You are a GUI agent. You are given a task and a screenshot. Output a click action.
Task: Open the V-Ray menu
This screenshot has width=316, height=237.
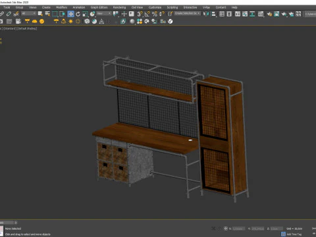[206, 7]
